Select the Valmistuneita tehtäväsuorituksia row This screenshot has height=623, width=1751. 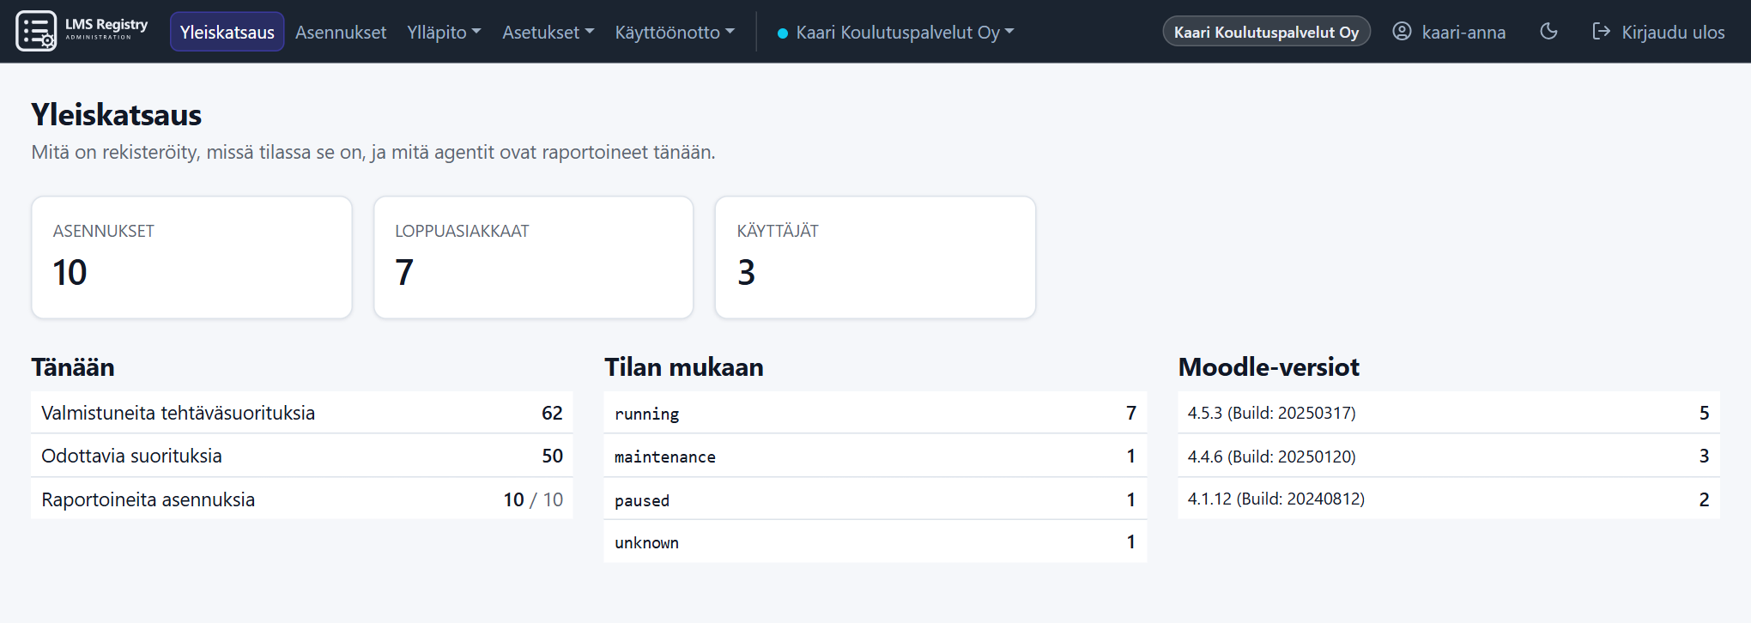[302, 413]
